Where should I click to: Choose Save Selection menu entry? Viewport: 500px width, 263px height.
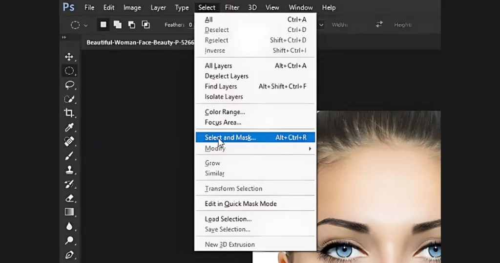[255, 229]
